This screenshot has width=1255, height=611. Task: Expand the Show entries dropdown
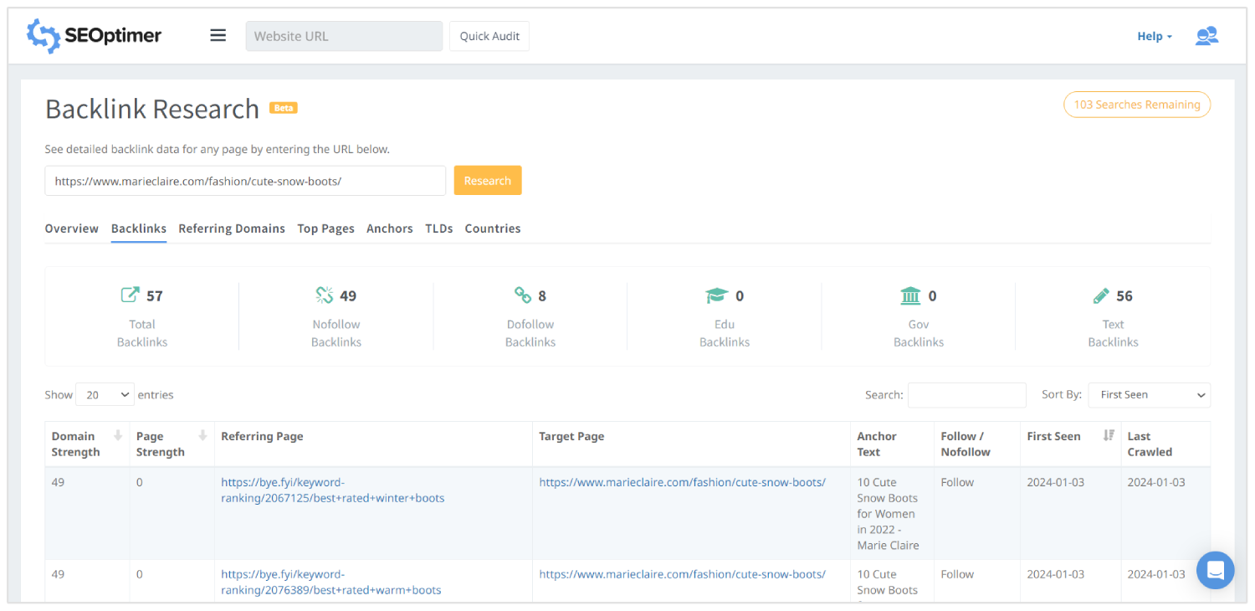pyautogui.click(x=105, y=395)
